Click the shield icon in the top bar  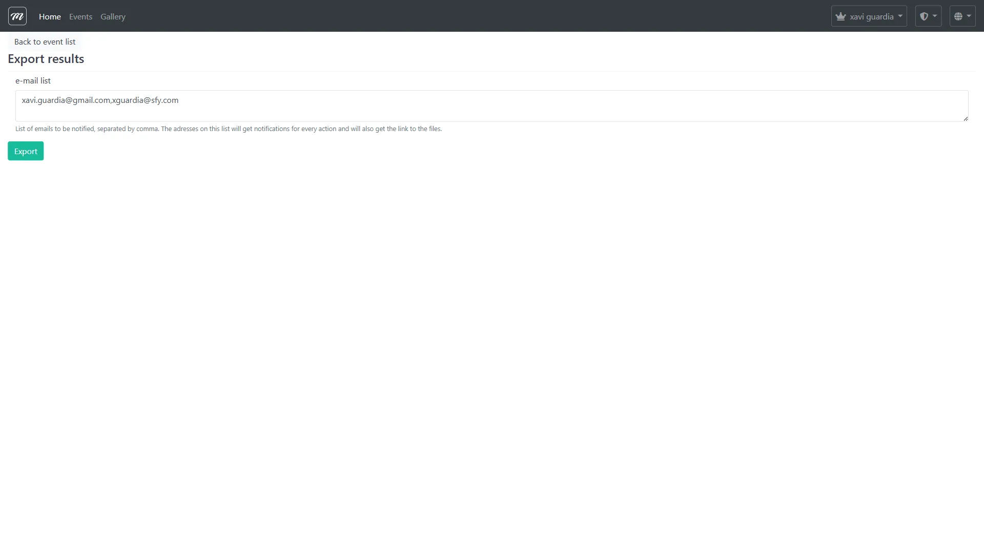pyautogui.click(x=925, y=15)
